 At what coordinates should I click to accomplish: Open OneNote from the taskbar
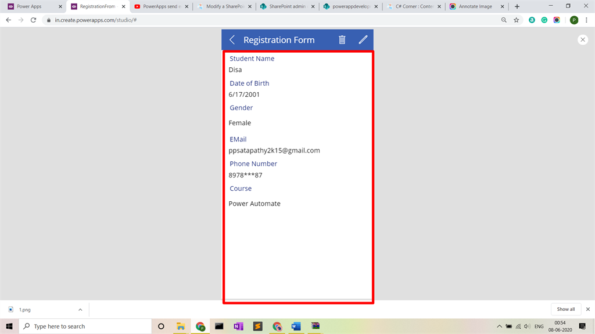[x=238, y=326]
